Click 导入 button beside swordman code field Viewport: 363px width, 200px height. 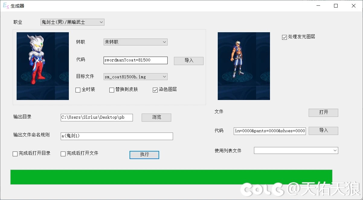click(189, 61)
